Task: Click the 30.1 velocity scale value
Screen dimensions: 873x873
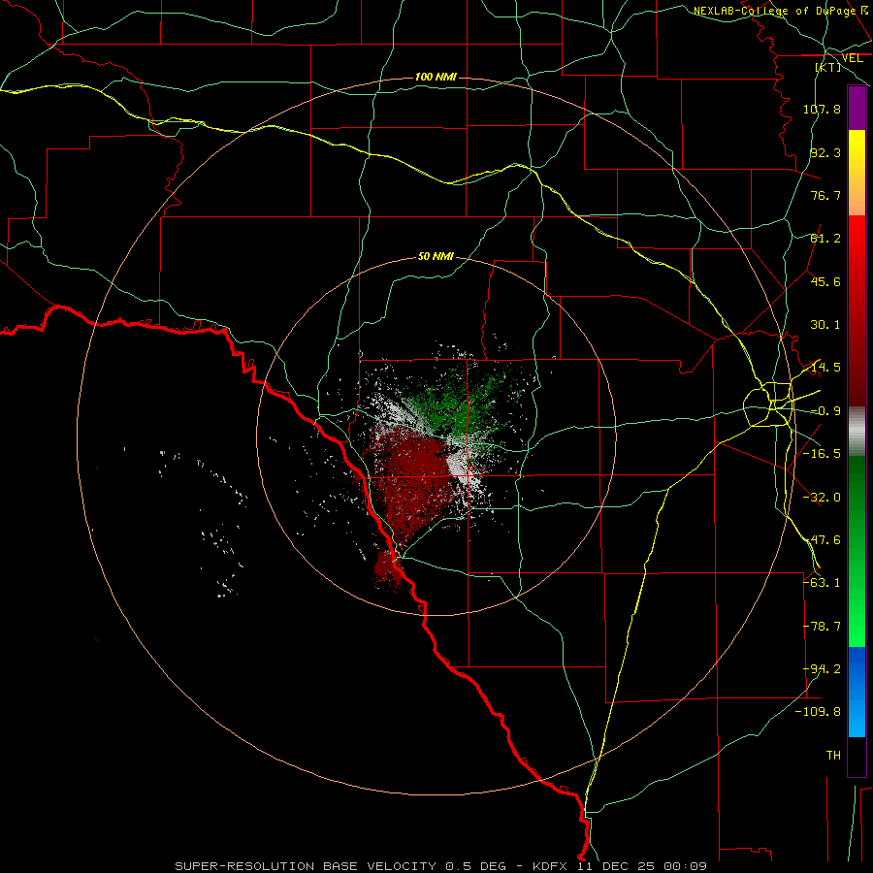Action: (825, 325)
